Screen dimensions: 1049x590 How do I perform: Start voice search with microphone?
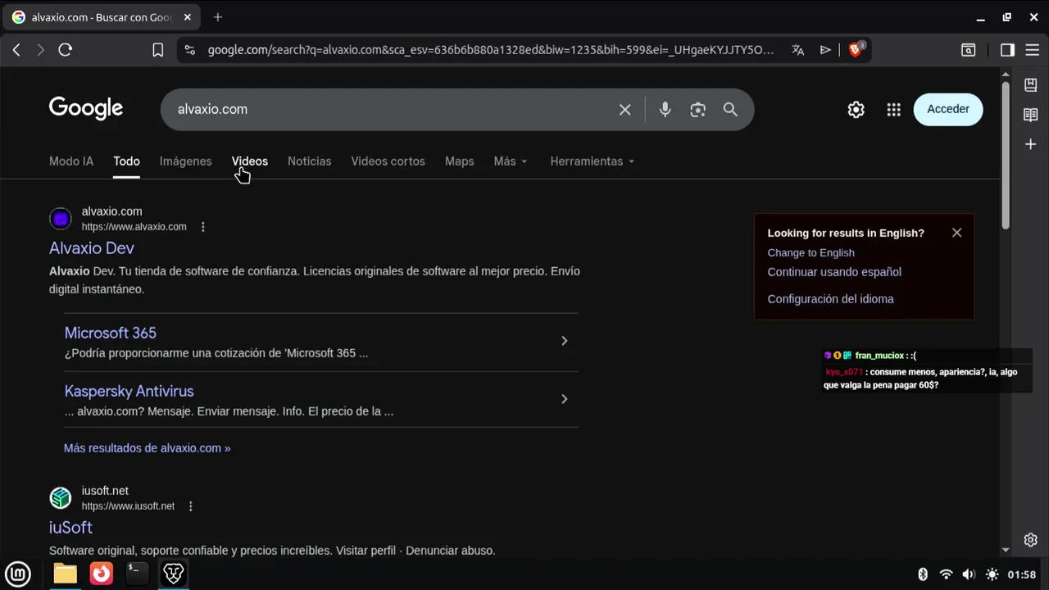(665, 110)
